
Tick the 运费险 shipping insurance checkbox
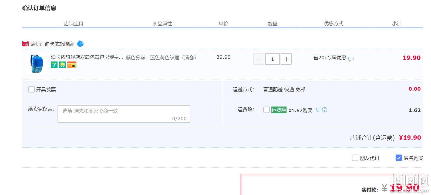pos(266,110)
